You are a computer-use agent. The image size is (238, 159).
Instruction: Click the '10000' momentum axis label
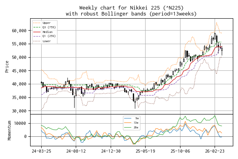point(20,123)
